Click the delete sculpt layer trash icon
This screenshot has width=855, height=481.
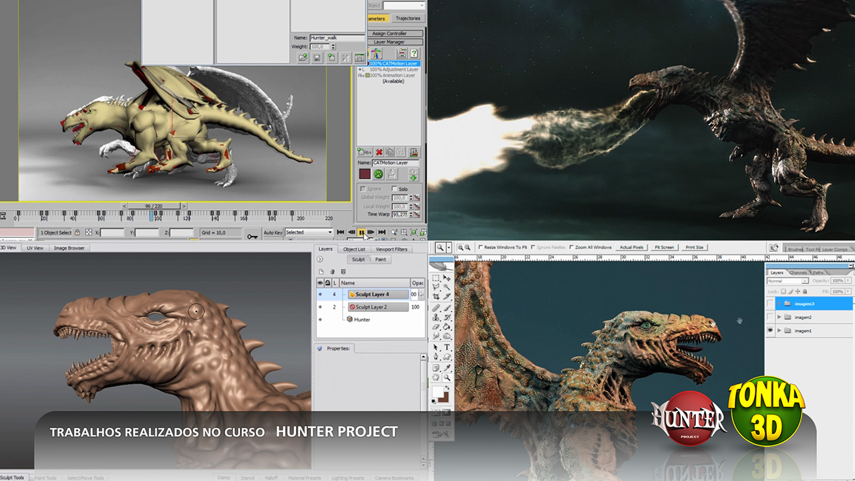pyautogui.click(x=332, y=271)
